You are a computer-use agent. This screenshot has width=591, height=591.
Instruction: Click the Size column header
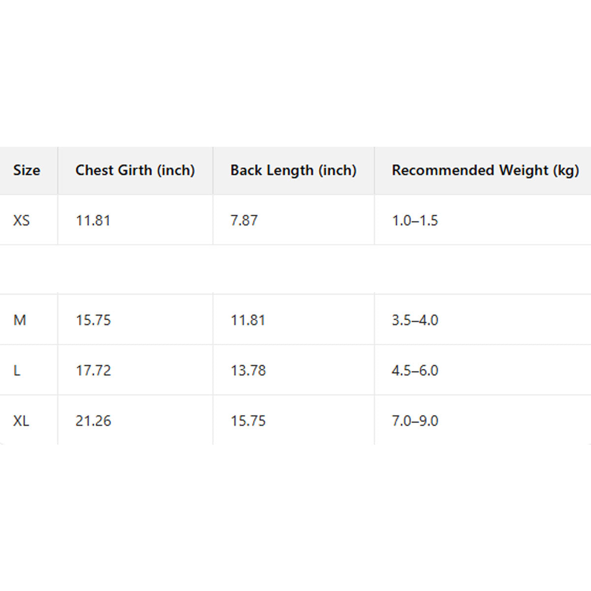27,170
